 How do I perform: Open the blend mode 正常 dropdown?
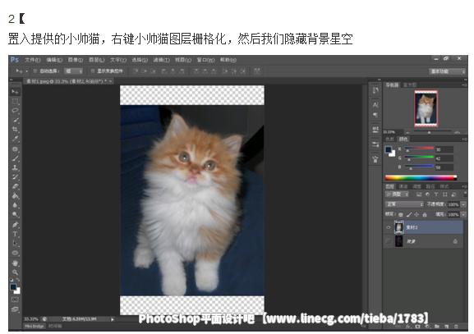pos(404,204)
